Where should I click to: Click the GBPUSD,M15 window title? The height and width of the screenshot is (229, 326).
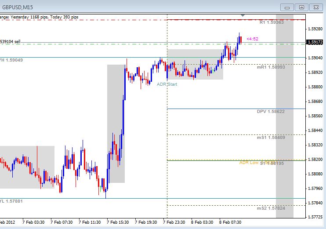pos(18,7)
